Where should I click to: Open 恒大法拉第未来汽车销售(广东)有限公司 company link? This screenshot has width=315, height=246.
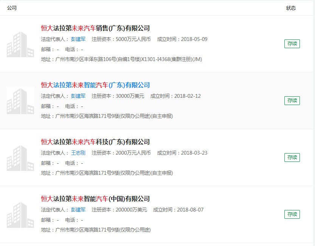pyautogui.click(x=95, y=28)
